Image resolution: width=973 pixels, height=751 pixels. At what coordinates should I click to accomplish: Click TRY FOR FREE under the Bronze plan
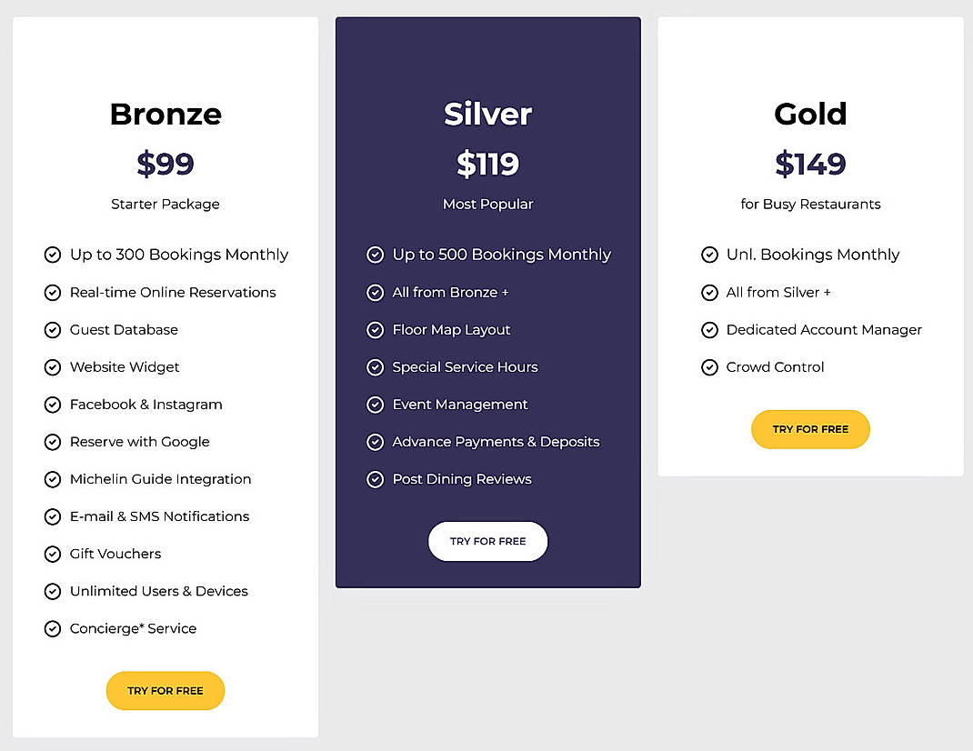tap(165, 691)
